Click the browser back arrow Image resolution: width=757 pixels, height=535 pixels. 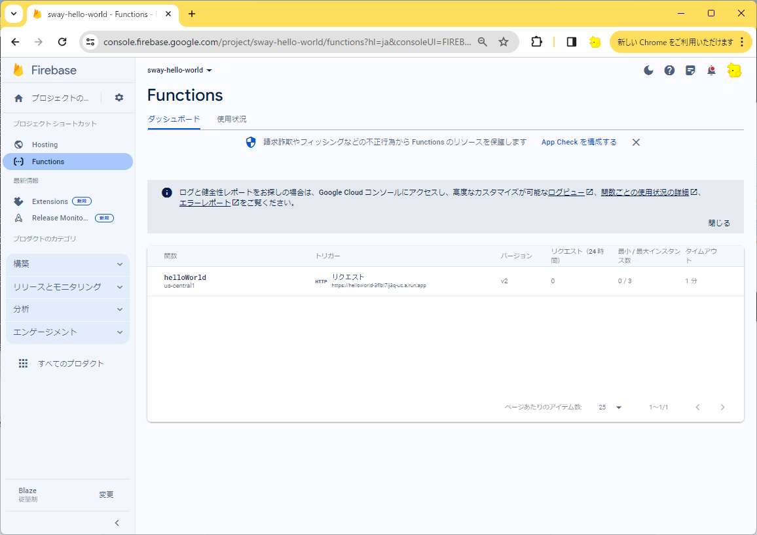pos(16,42)
